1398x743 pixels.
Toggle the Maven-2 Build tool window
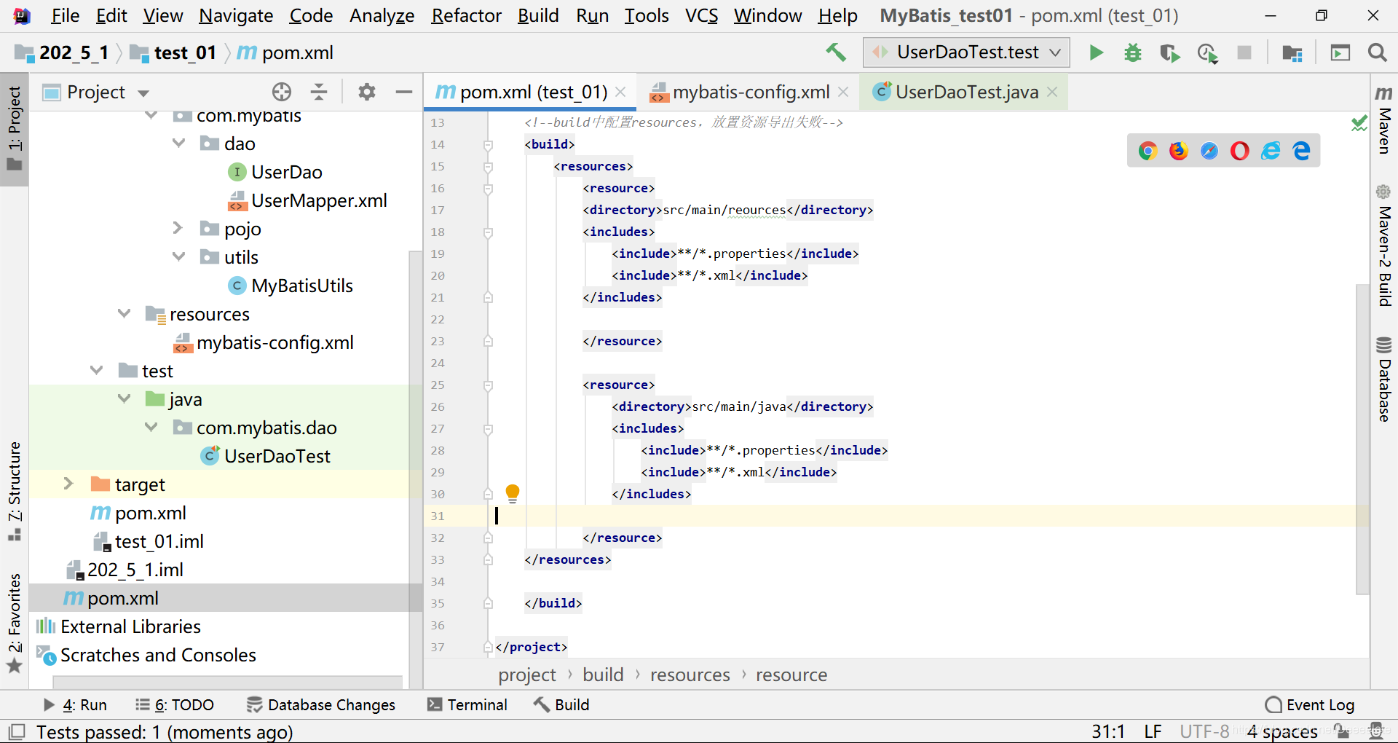1384,245
